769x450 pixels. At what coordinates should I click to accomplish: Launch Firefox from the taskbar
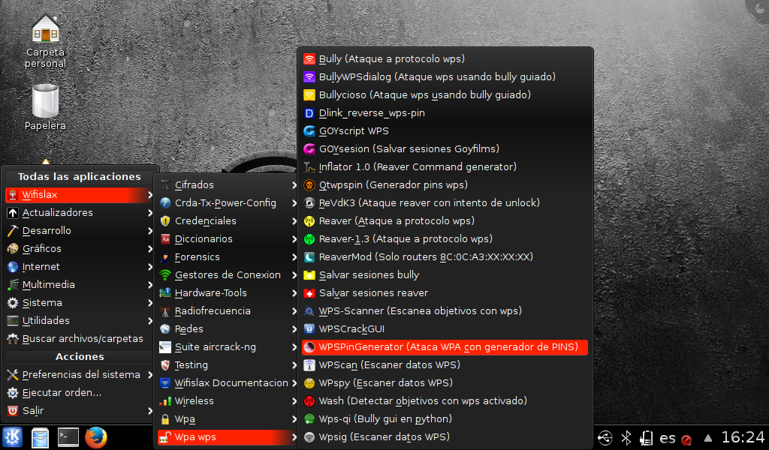point(96,437)
